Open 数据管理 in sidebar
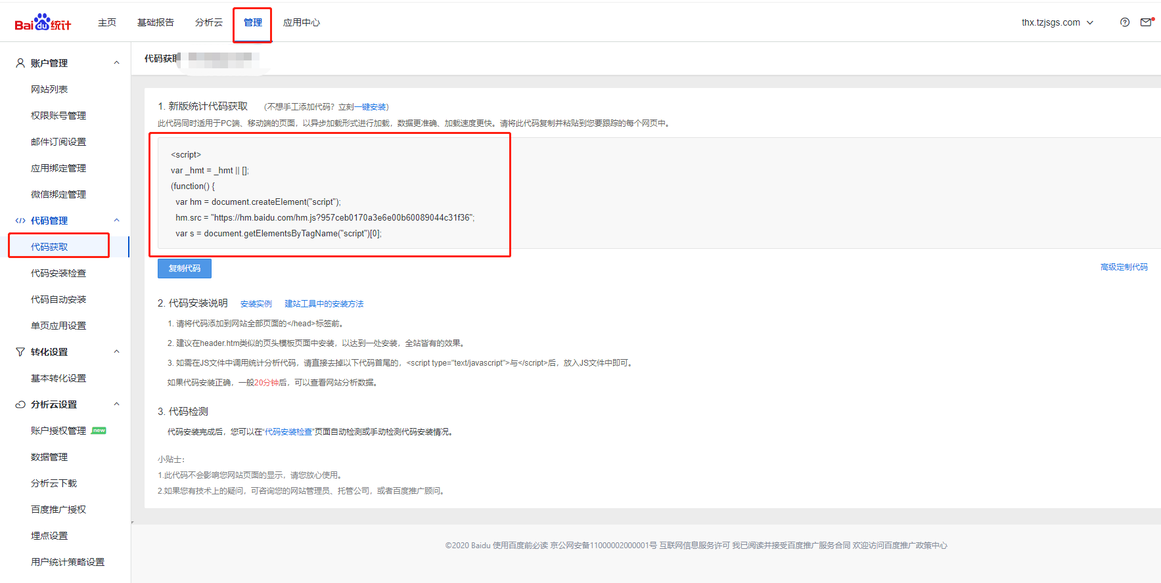Screen dimensions: 1161x583 coord(49,457)
